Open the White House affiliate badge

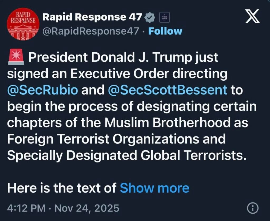165,17
